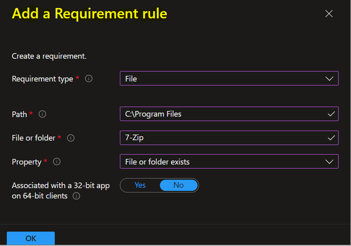The image size is (351, 246).
Task: Click the File or folder field containing 7-Zip
Action: pyautogui.click(x=229, y=138)
